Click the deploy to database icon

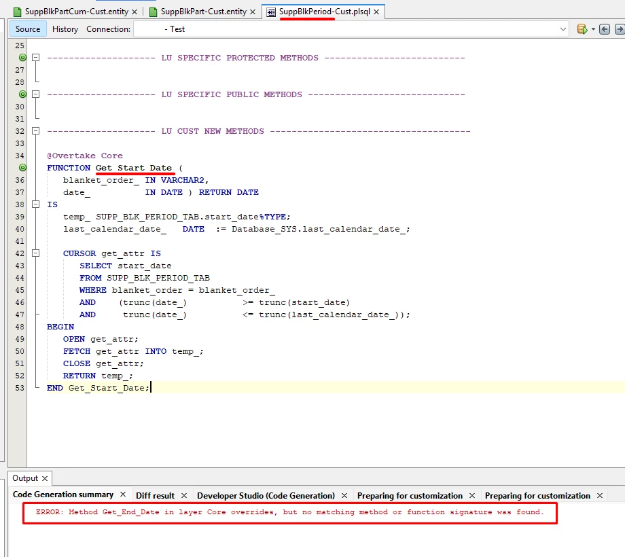pyautogui.click(x=582, y=29)
